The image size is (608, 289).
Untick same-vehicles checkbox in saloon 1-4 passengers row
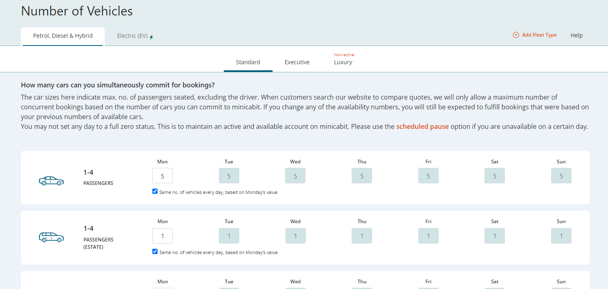(x=155, y=191)
